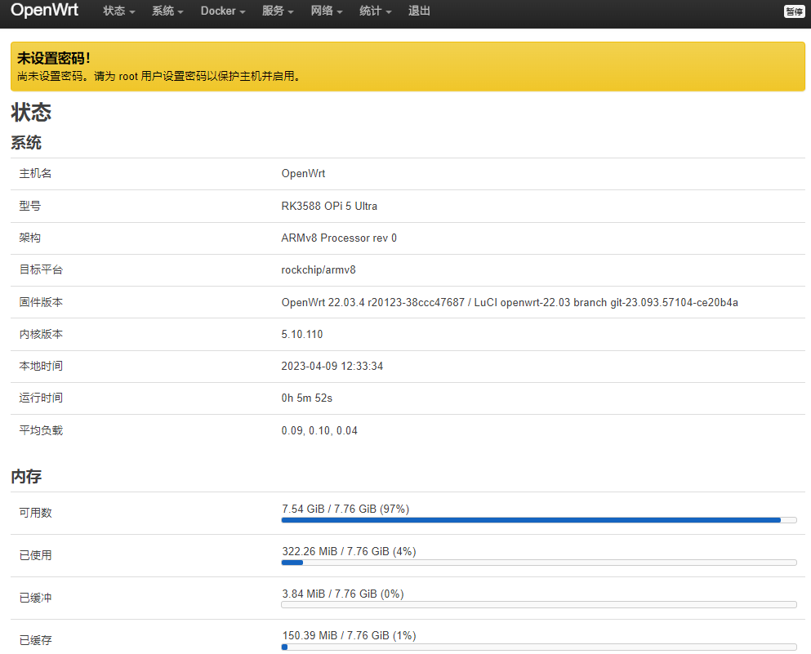Click the 退出 logout link
The image size is (811, 654).
419,11
